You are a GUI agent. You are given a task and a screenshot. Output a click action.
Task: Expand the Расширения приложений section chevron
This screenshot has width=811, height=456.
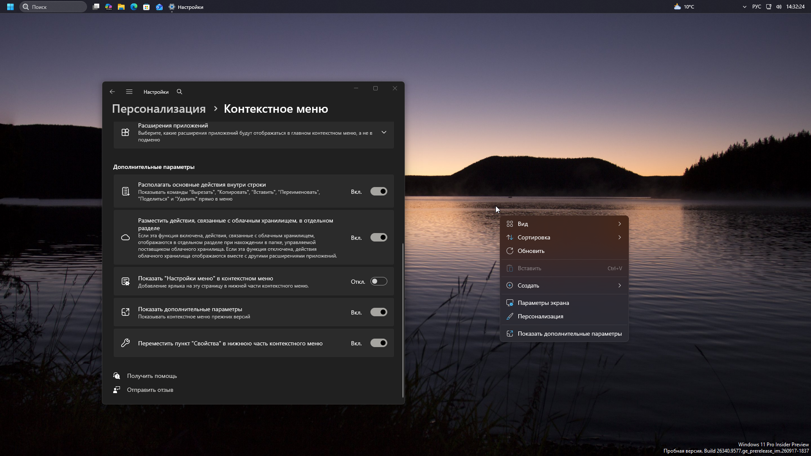(x=384, y=133)
